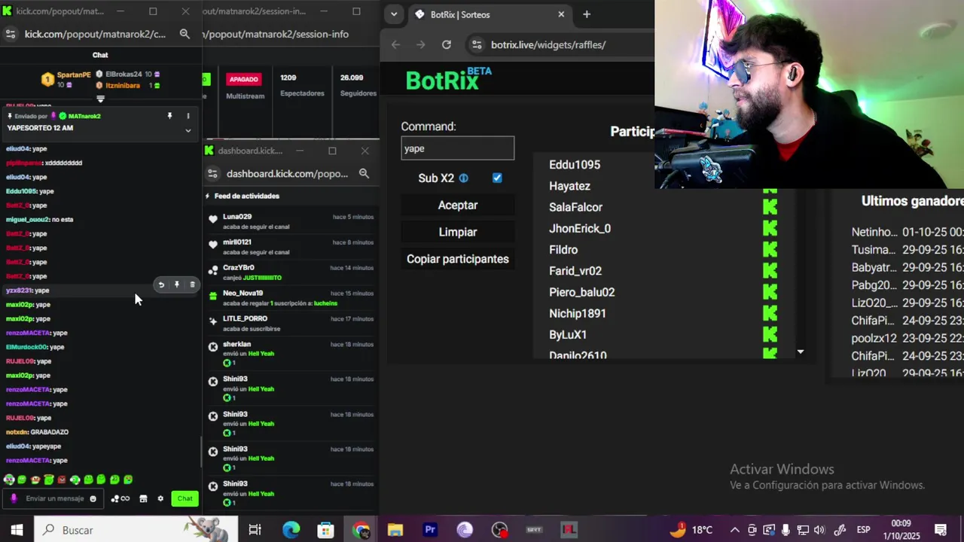The image size is (964, 542).
Task: Close the BotRix | Sorteos tab
Action: coord(561,14)
